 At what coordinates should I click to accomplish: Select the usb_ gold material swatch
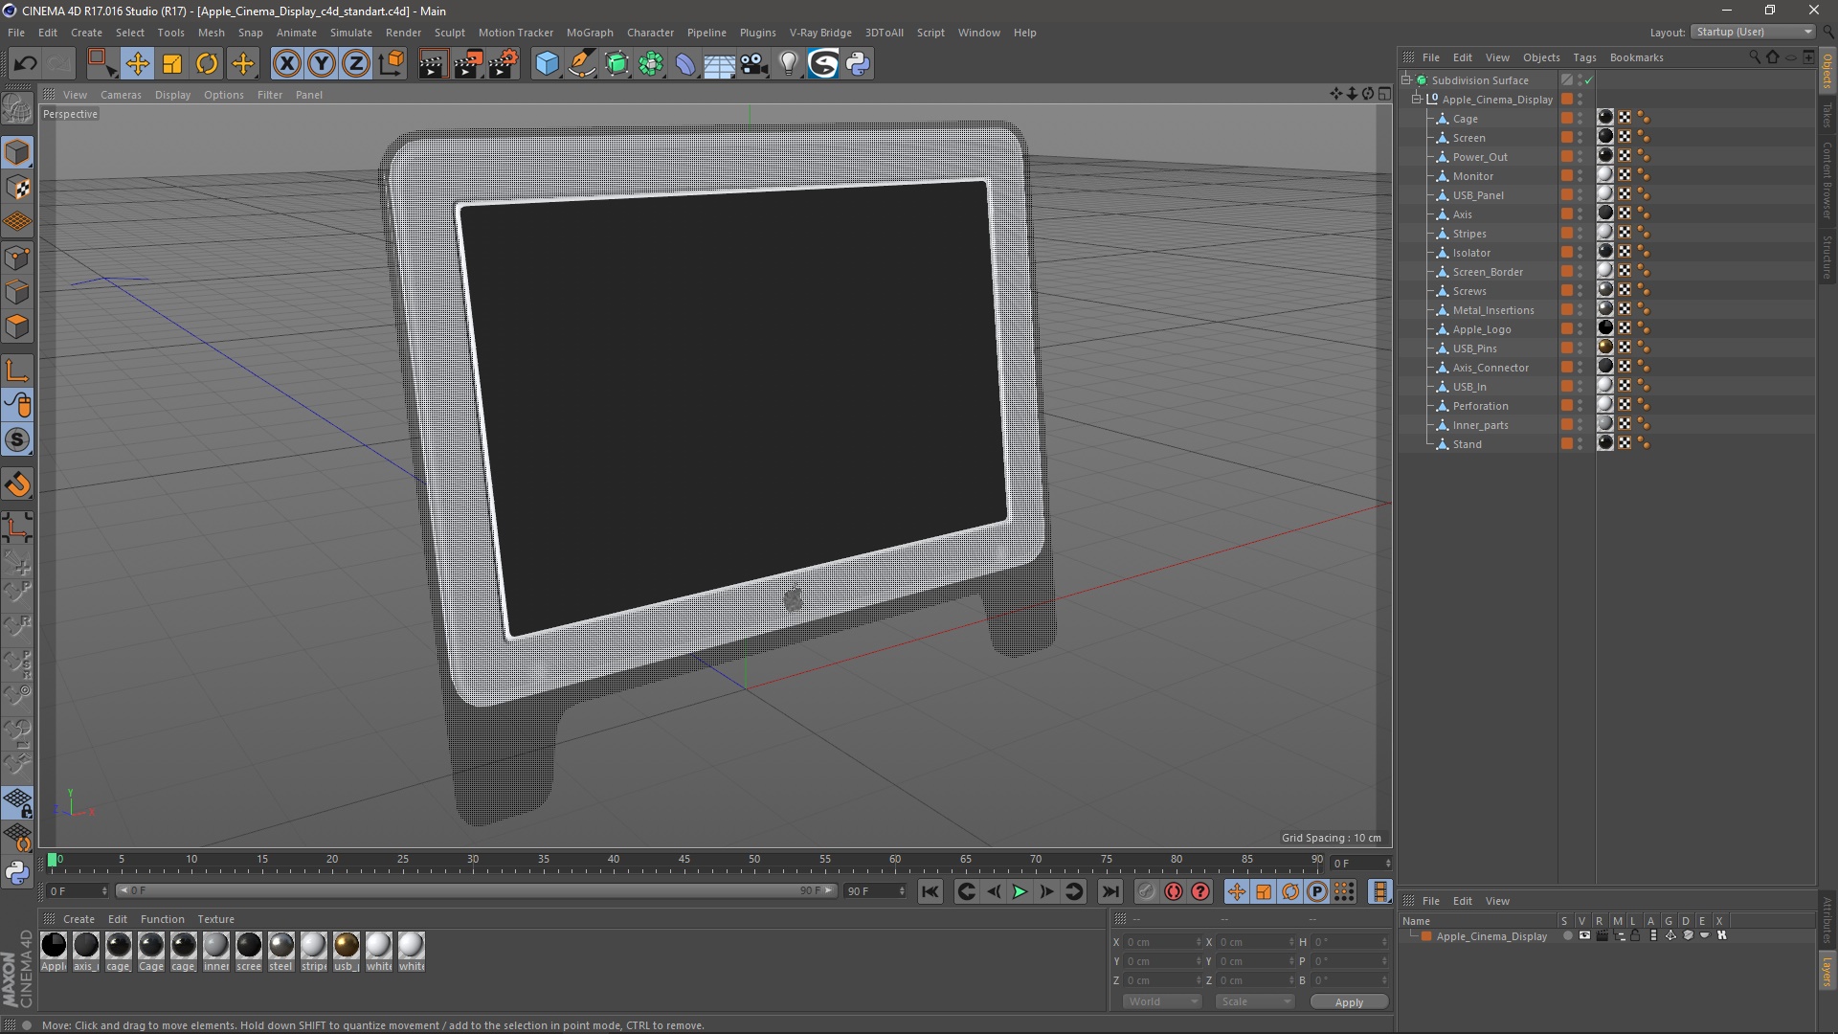(x=347, y=946)
